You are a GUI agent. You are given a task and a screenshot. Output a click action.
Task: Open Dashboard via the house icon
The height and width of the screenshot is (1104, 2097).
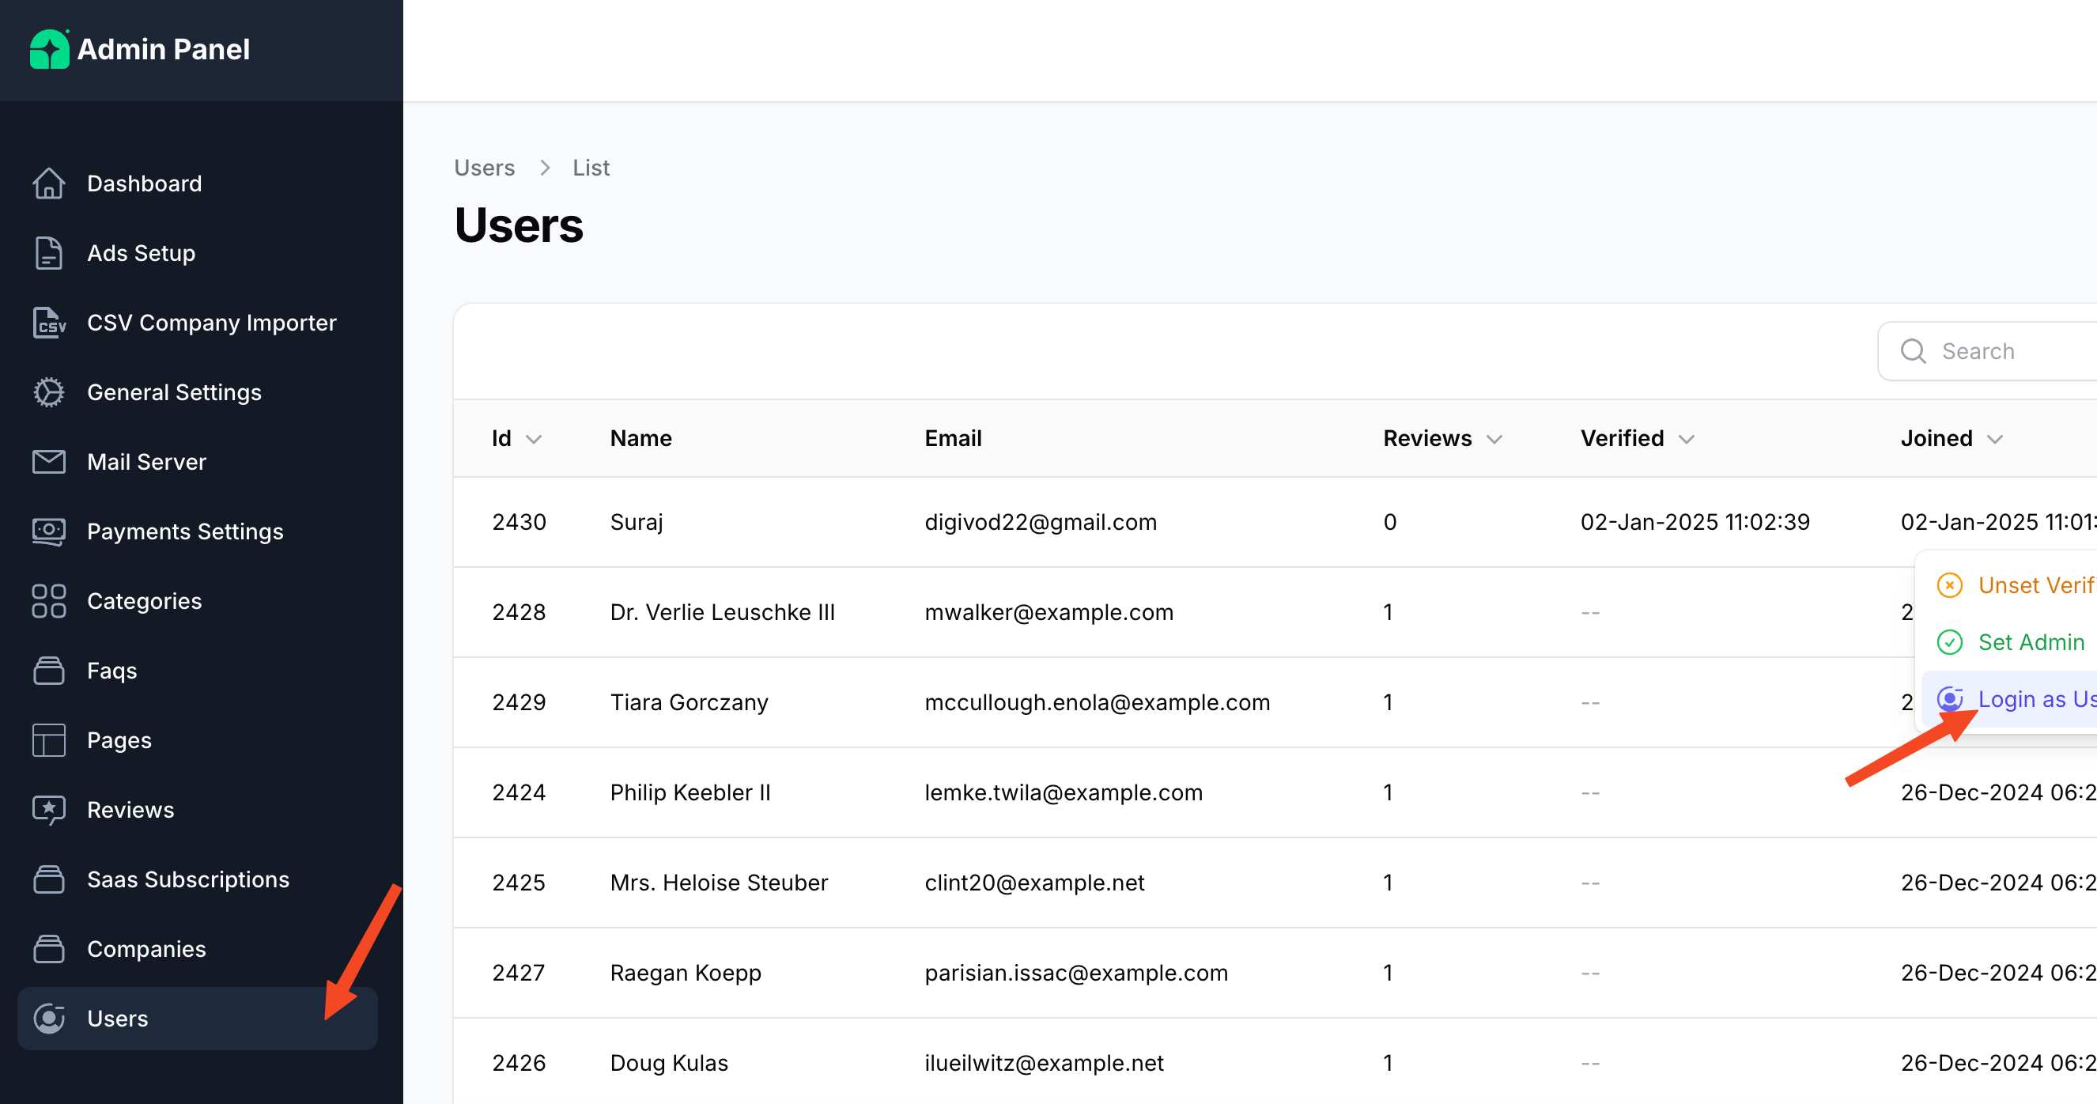(49, 183)
